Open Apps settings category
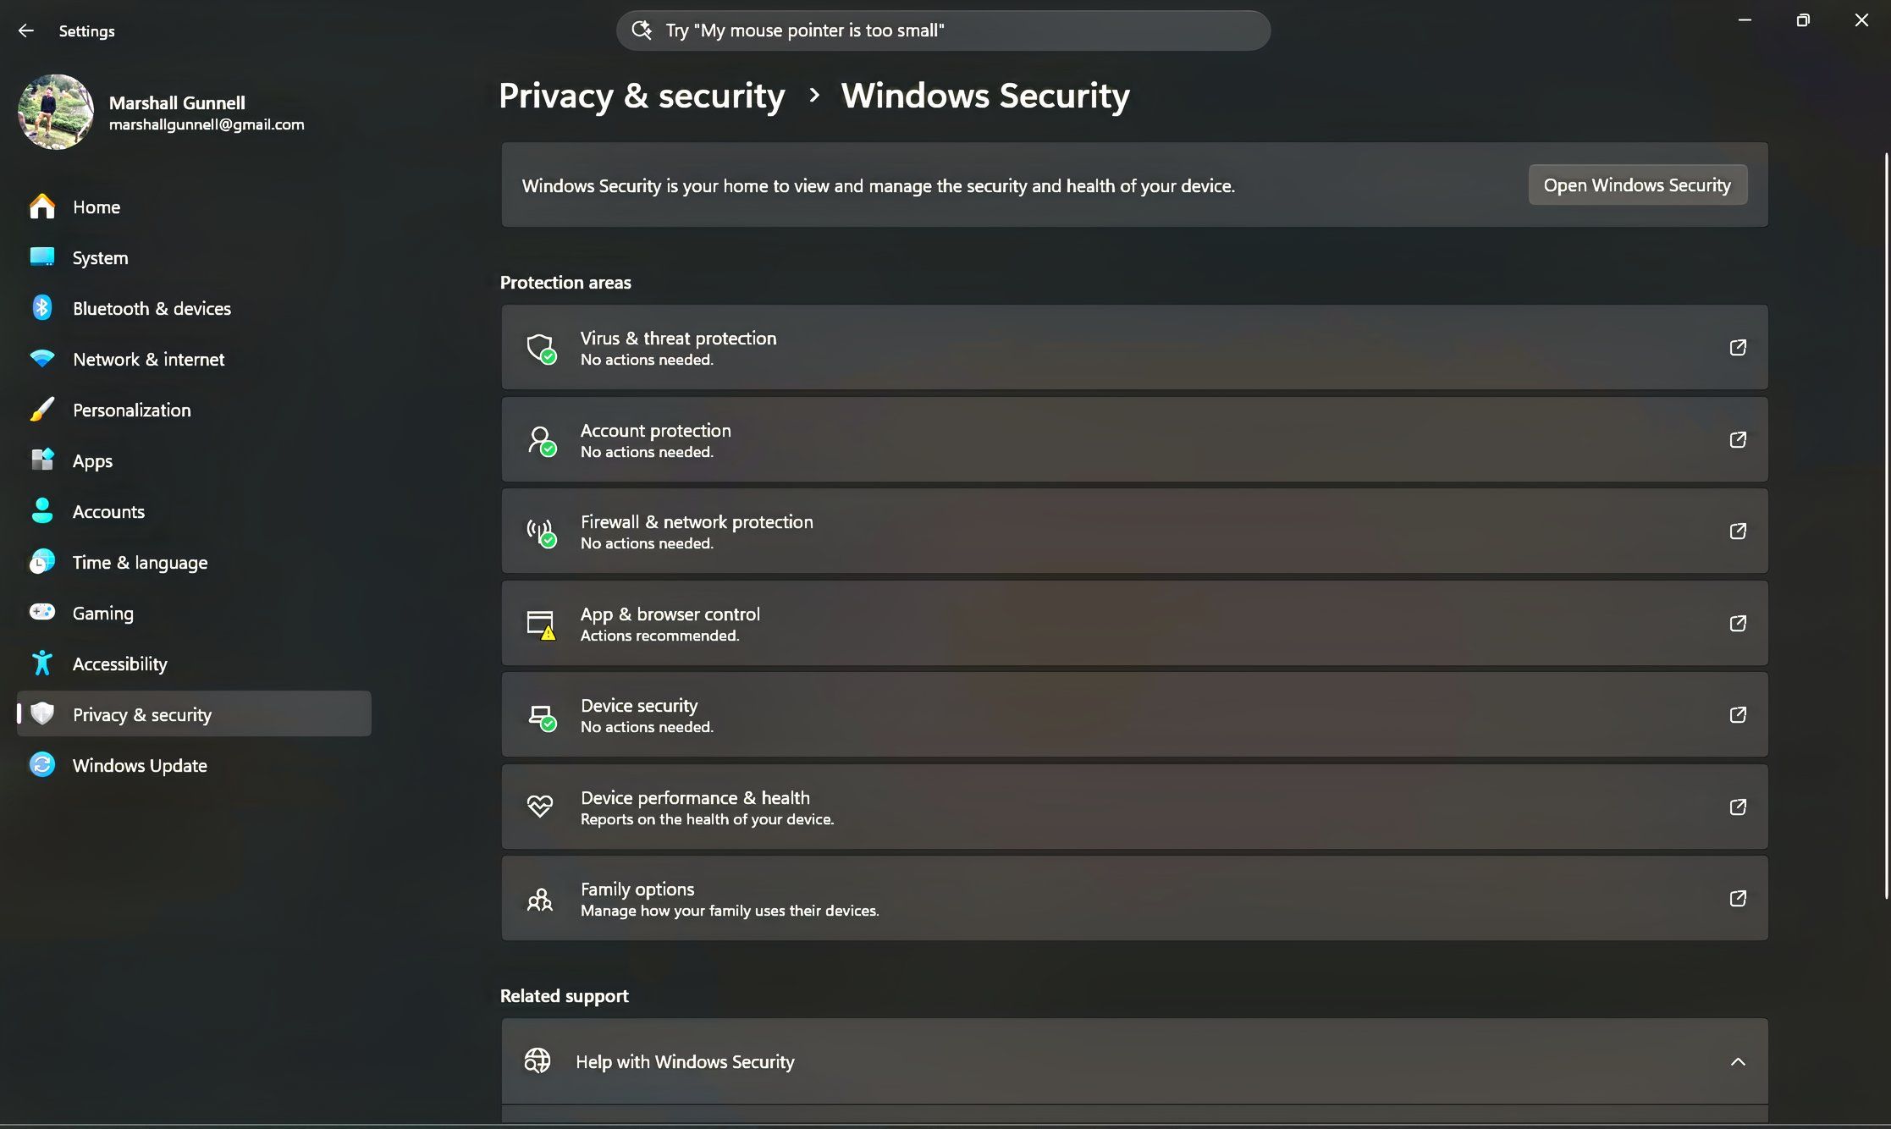This screenshot has width=1891, height=1129. (x=194, y=460)
